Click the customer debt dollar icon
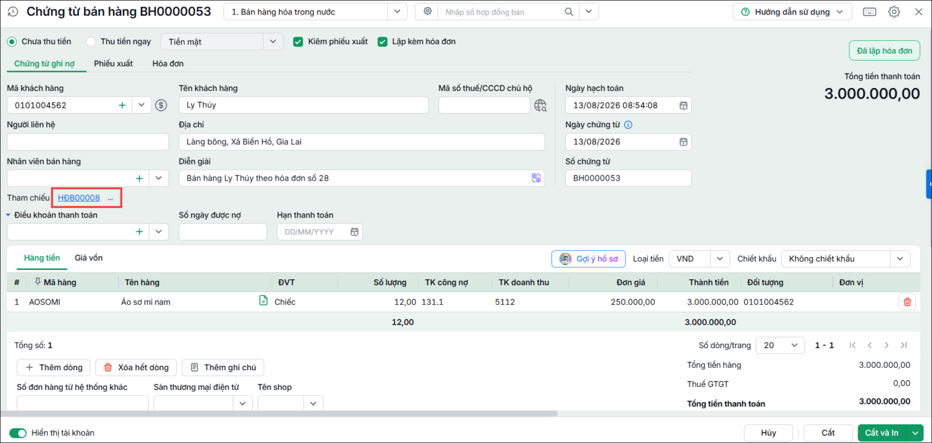 click(x=161, y=105)
